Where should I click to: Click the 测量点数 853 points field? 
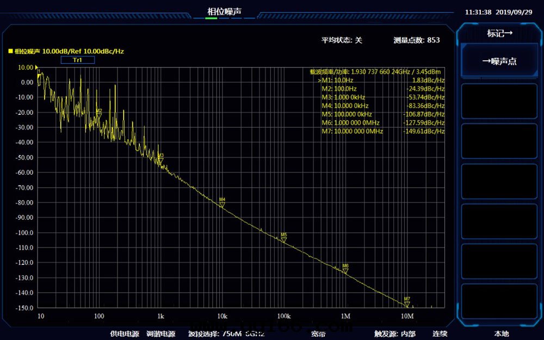[416, 40]
